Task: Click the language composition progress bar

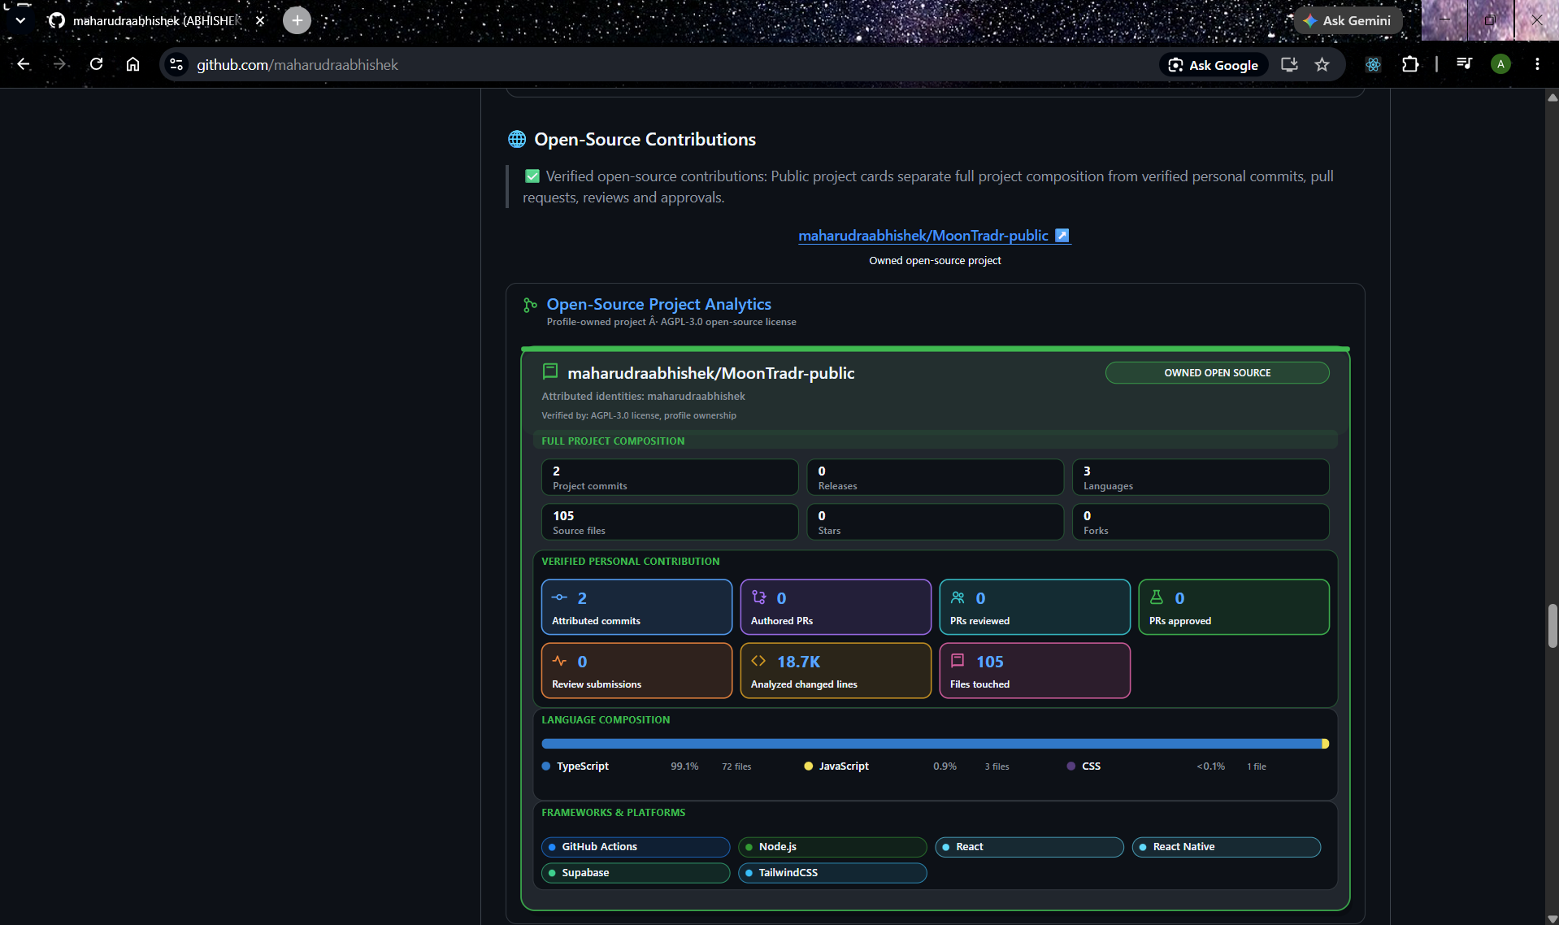Action: 935,744
